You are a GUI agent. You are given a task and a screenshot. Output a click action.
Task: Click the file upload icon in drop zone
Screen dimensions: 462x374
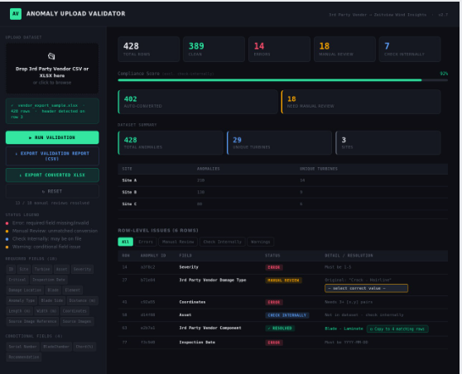pos(51,56)
